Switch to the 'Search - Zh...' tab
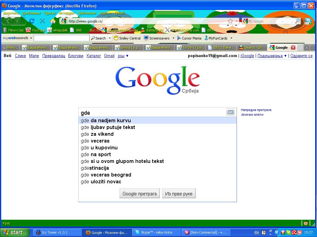 click(x=252, y=48)
